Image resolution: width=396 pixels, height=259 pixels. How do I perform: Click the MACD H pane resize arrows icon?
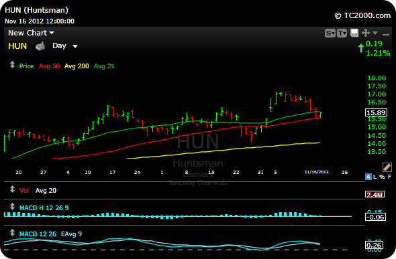[x=12, y=207]
